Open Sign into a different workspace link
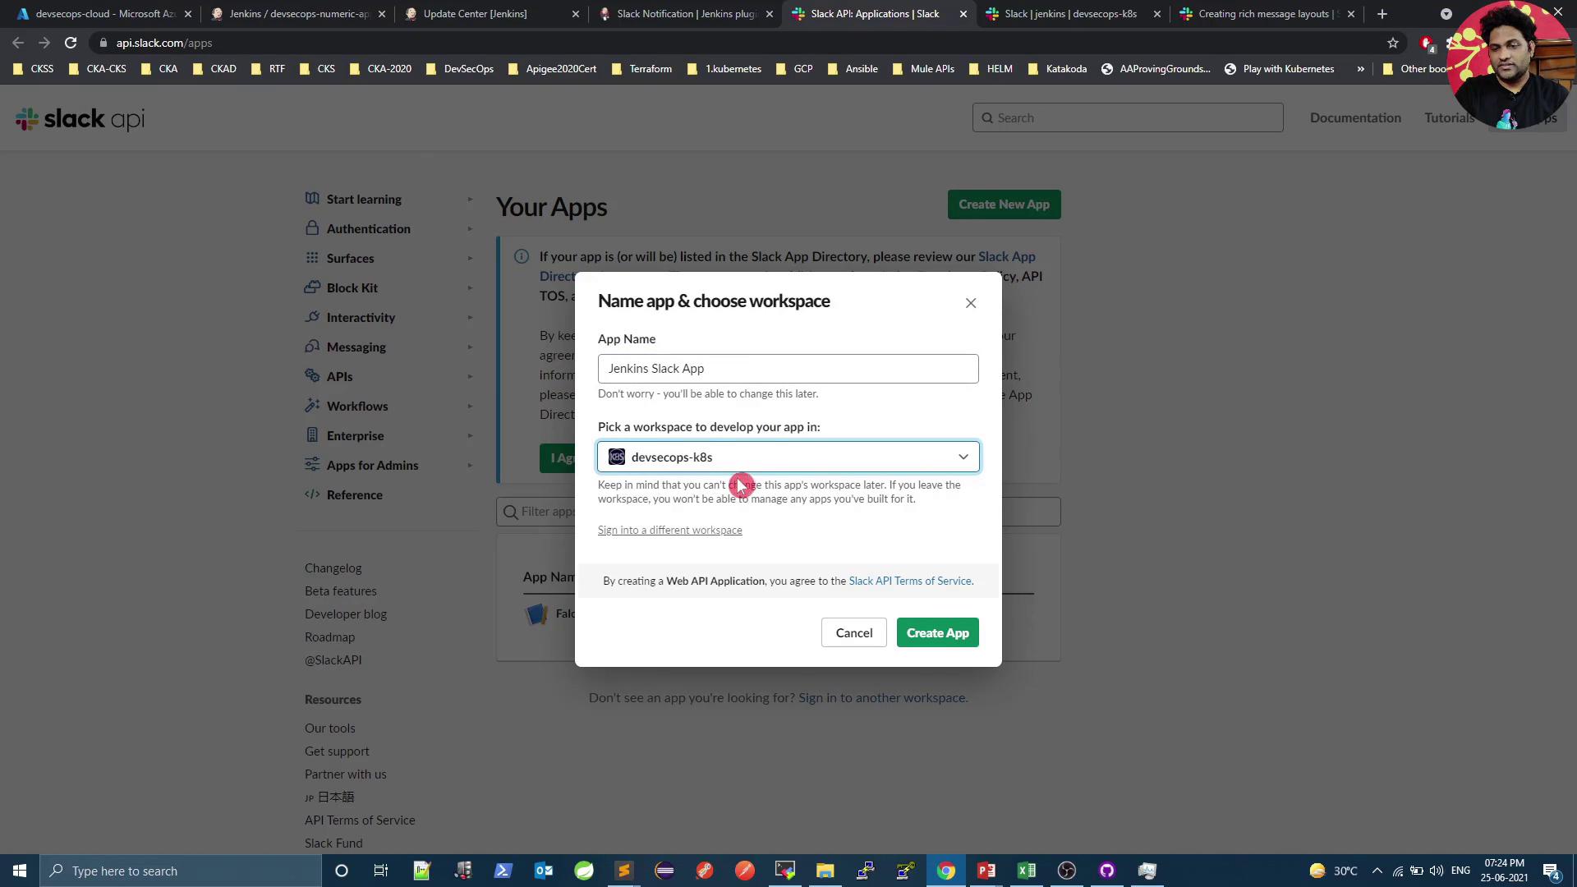The width and height of the screenshot is (1577, 887). point(669,531)
